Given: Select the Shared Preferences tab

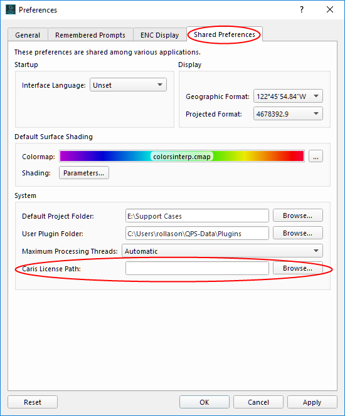Looking at the screenshot, I should (225, 34).
